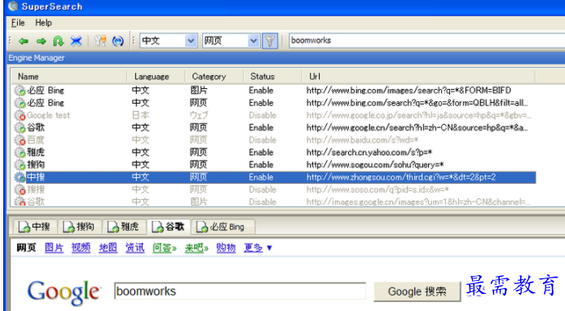Select the 搜狗 engine name

tap(36, 165)
